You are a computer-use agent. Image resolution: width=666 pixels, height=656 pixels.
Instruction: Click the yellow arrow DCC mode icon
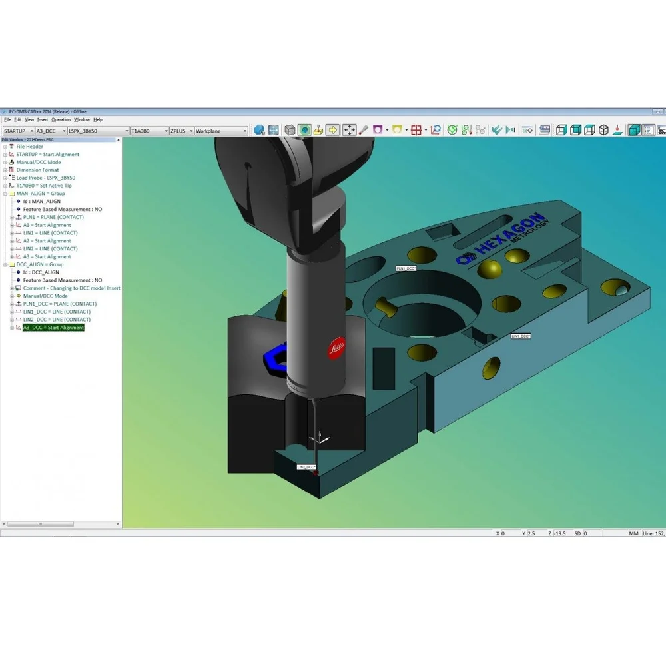click(x=332, y=130)
